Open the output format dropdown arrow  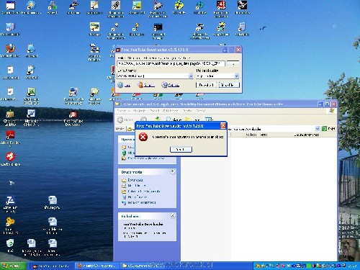191,76
